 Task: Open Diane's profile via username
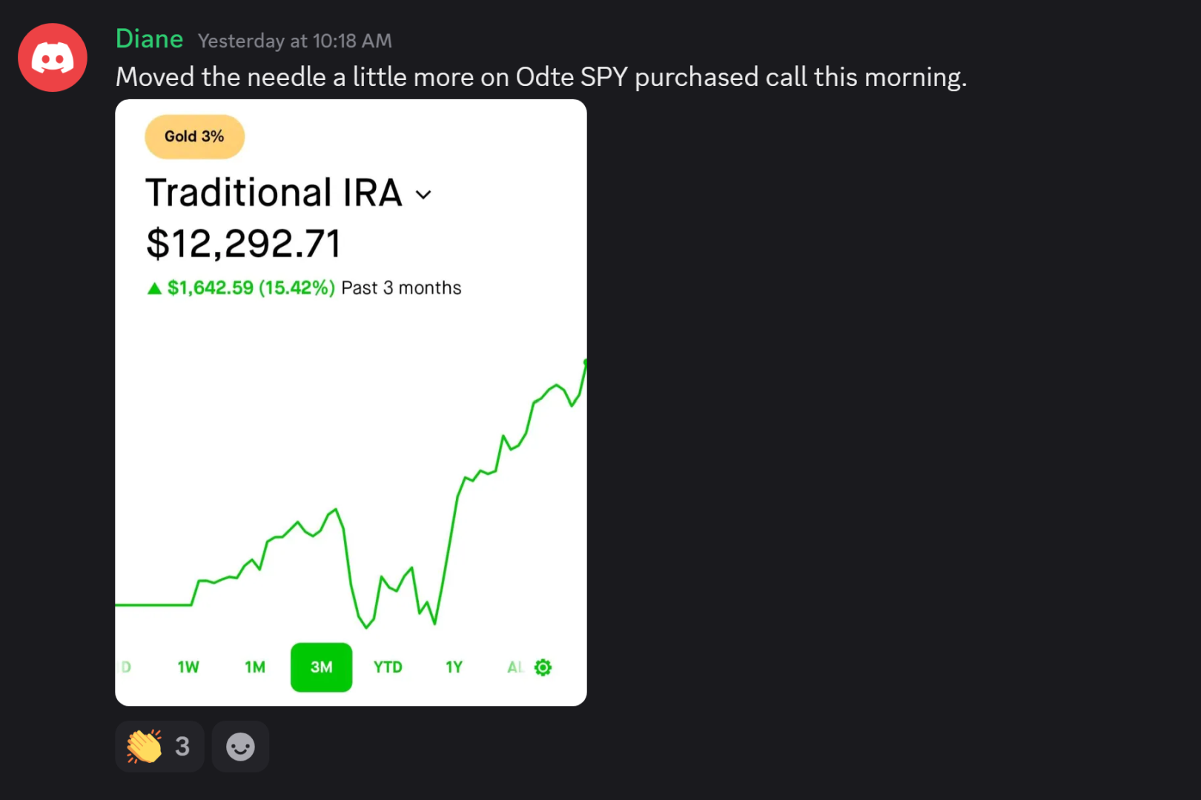pyautogui.click(x=149, y=39)
